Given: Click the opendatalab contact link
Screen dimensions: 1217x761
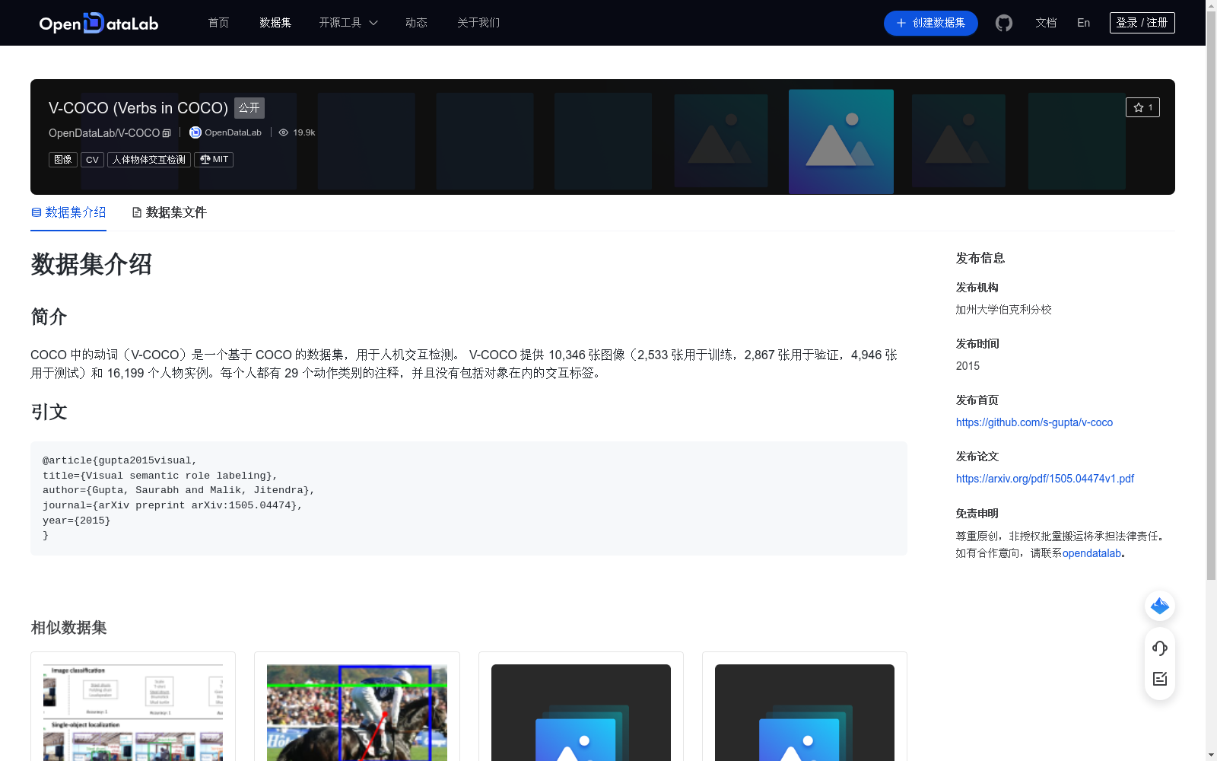Looking at the screenshot, I should pyautogui.click(x=1091, y=553).
